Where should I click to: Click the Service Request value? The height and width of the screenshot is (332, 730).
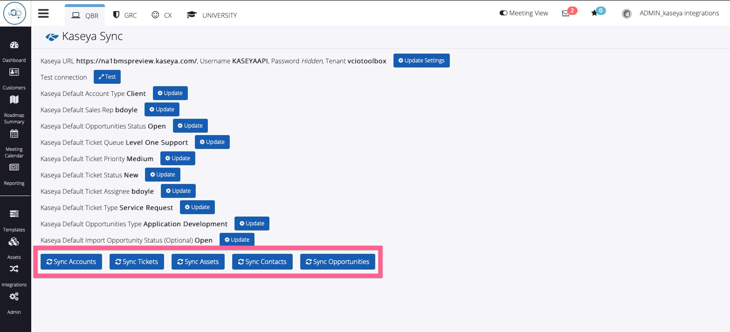click(146, 208)
